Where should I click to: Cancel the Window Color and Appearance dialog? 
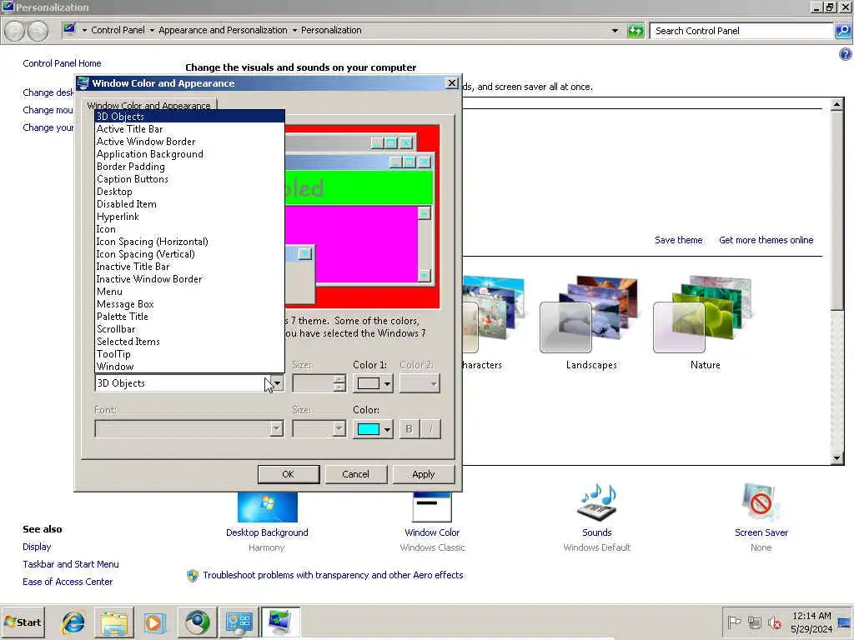(x=355, y=474)
